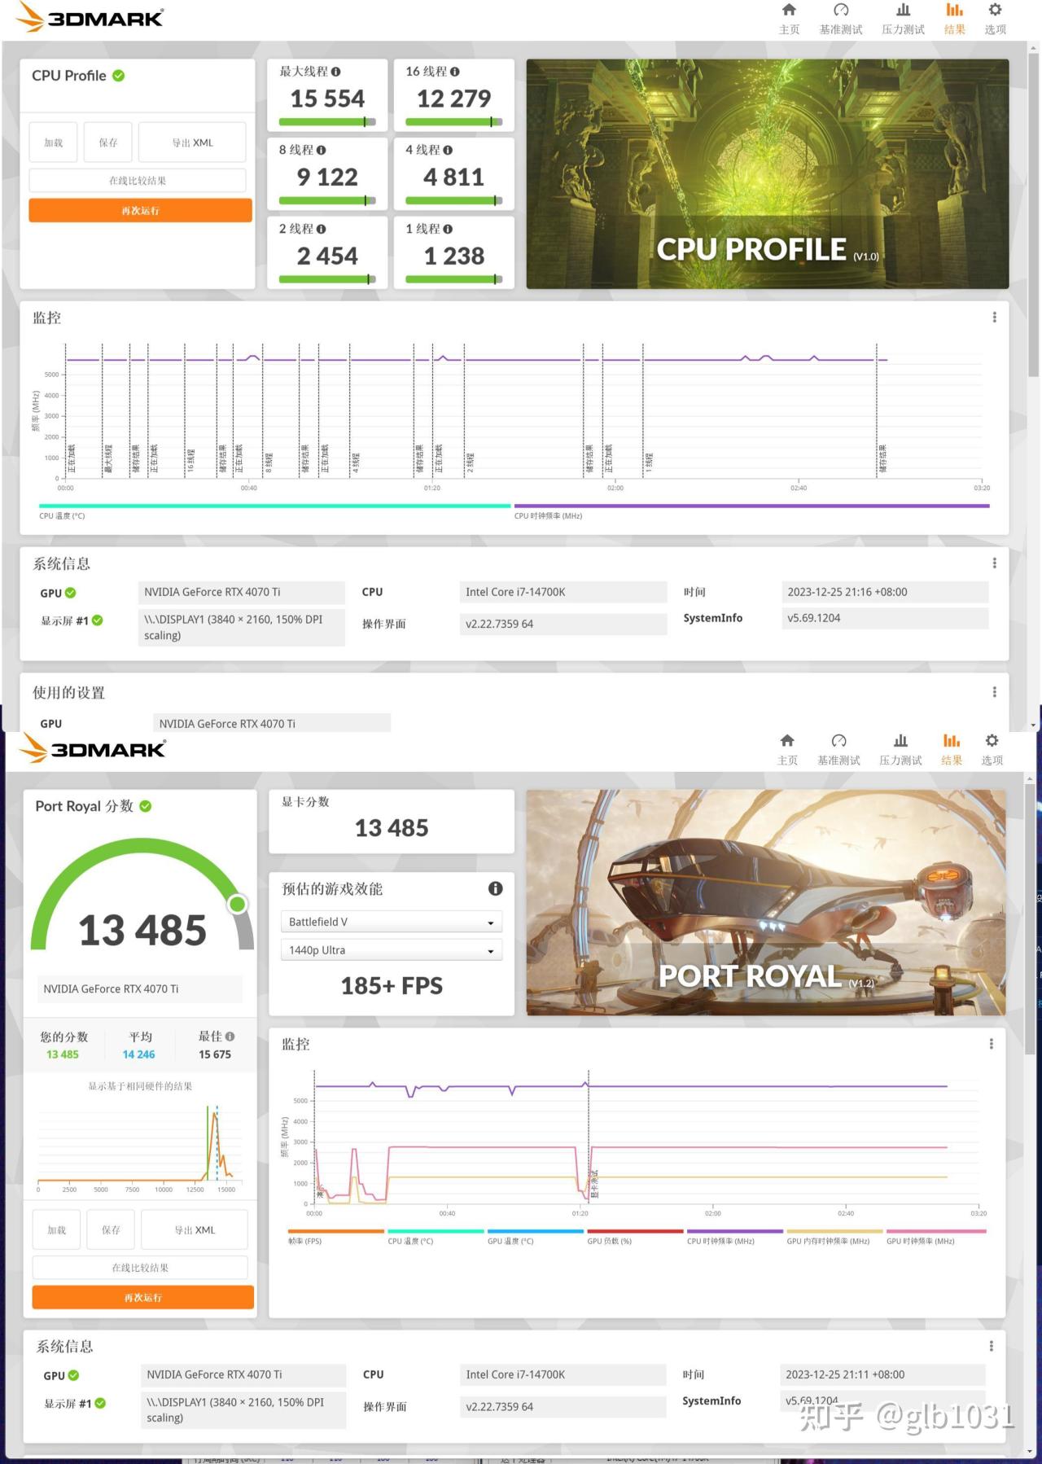The width and height of the screenshot is (1042, 1464).
Task: Click 再次运行 in the Port Royal panel
Action: 143,1297
